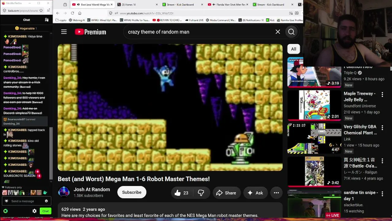Like the Mega Man themes video
Image resolution: width=392 pixels, height=221 pixels.
click(x=181, y=193)
